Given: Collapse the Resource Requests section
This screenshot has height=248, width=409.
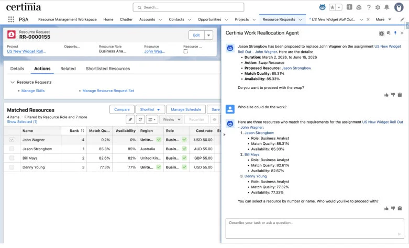Looking at the screenshot, I should [x=13, y=82].
